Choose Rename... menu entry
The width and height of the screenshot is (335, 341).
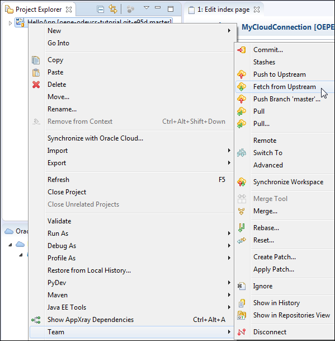pos(131,109)
